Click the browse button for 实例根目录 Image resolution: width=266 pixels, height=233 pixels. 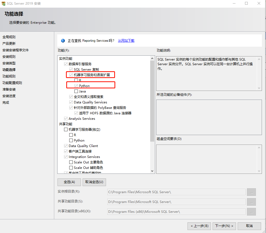[x=251, y=192]
